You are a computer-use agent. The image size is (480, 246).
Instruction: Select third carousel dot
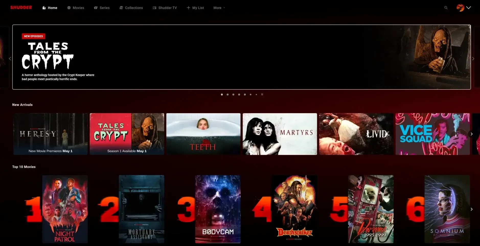pyautogui.click(x=233, y=95)
